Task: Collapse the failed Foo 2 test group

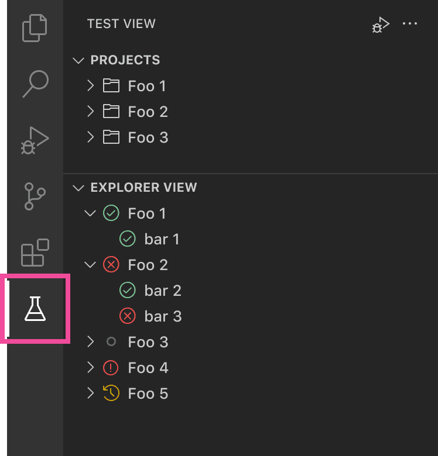Action: (x=90, y=265)
